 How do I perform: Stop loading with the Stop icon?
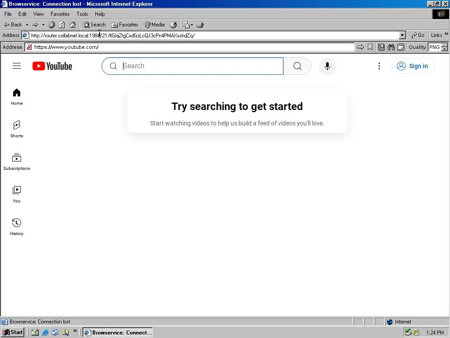click(52, 25)
